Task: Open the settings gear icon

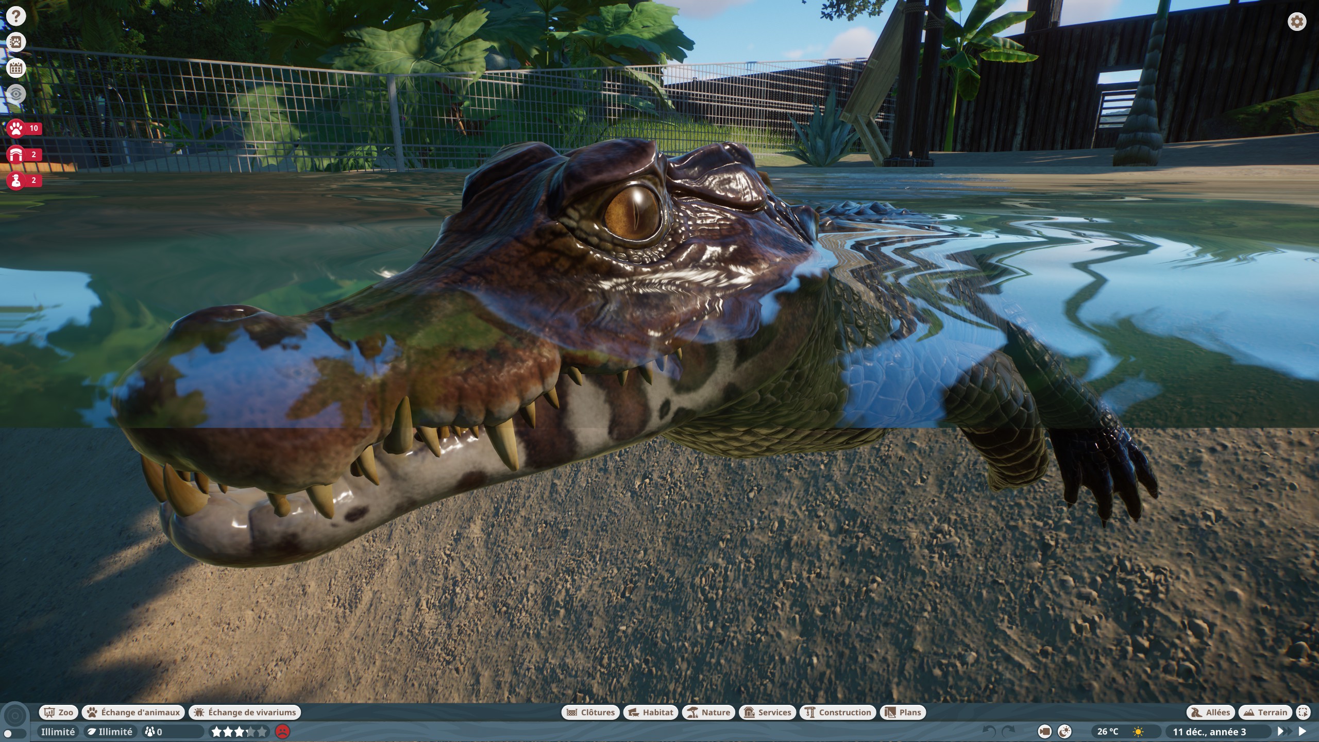Action: 1297,22
